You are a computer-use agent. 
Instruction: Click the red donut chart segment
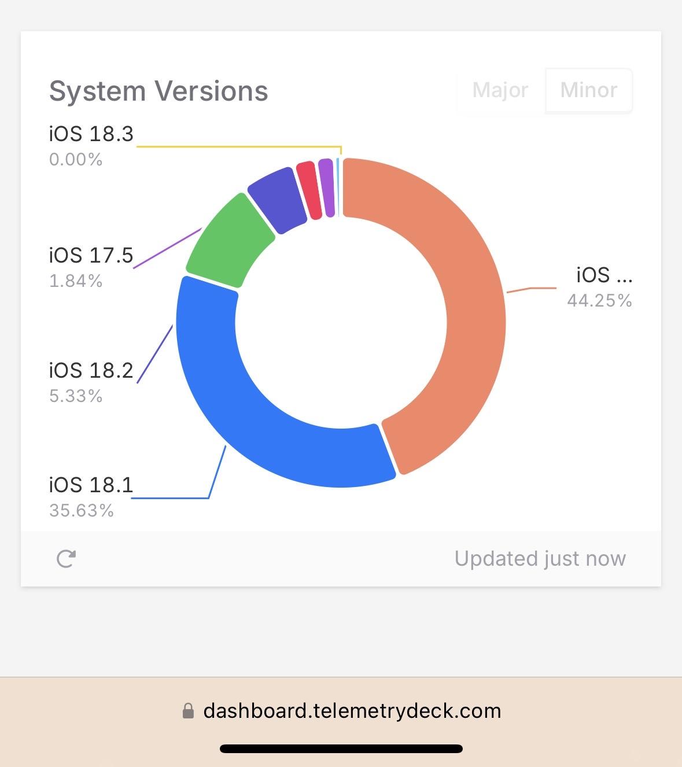coord(308,190)
